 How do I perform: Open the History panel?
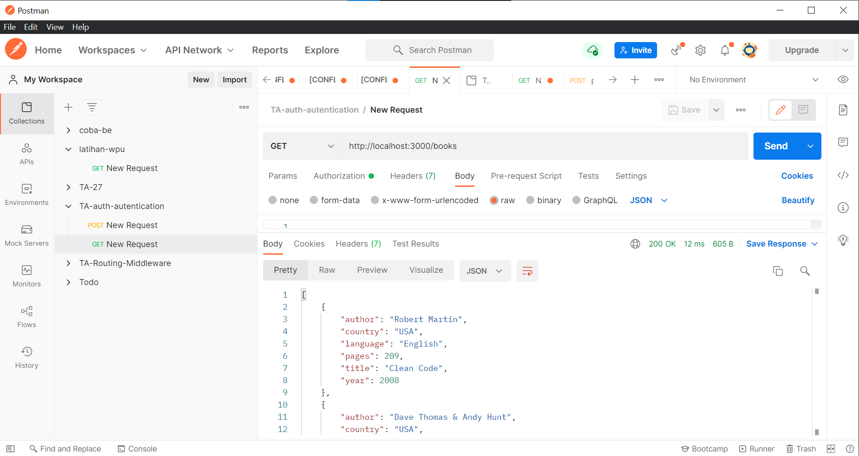[27, 356]
